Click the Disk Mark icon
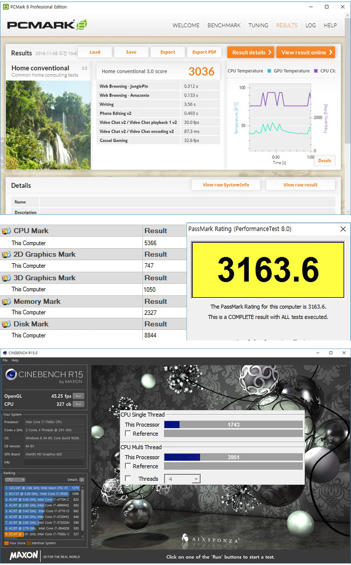This screenshot has width=351, height=565. (x=7, y=324)
